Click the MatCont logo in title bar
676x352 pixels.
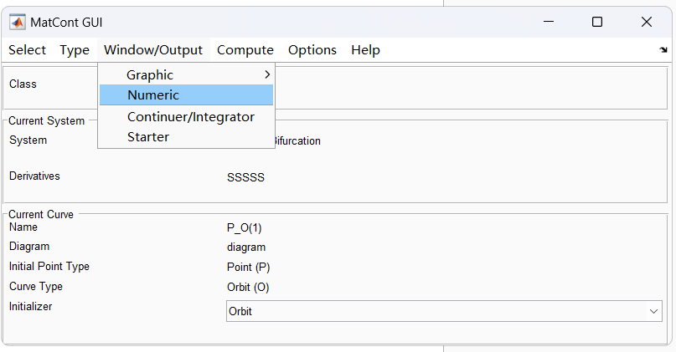(16, 22)
